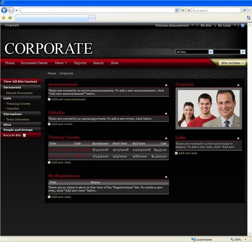Open the Recycle Bin

15,135
